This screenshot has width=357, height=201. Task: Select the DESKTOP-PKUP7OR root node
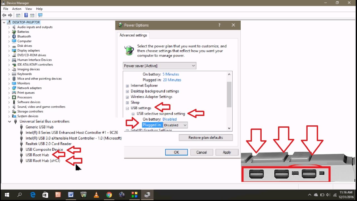(x=26, y=22)
